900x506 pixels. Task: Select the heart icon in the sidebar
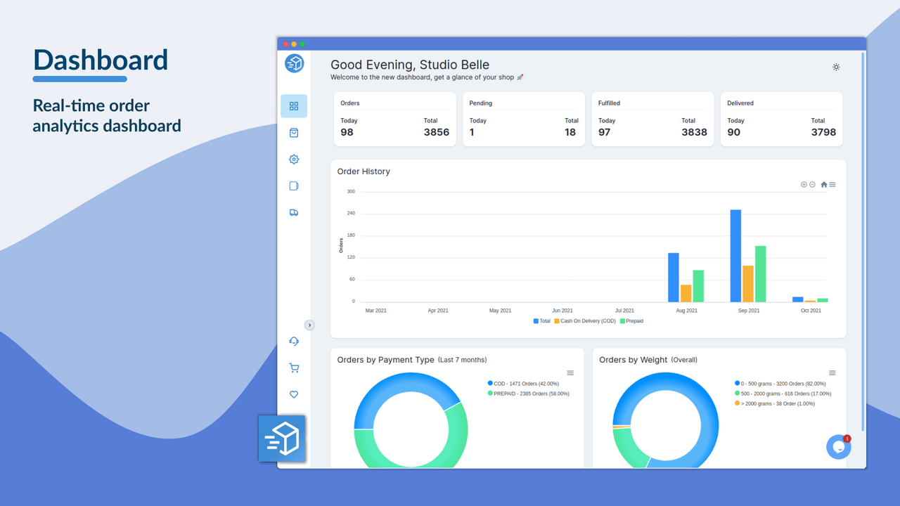click(294, 394)
